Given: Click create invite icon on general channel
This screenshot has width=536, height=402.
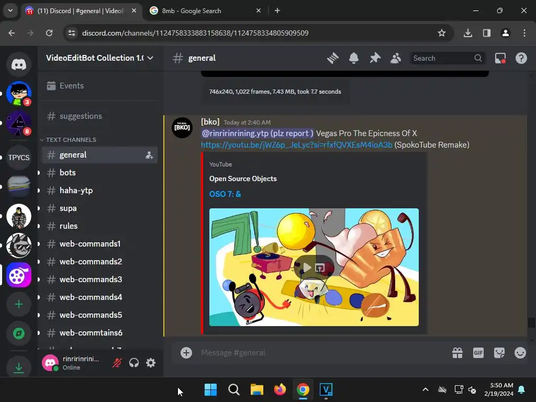Looking at the screenshot, I should [x=149, y=155].
